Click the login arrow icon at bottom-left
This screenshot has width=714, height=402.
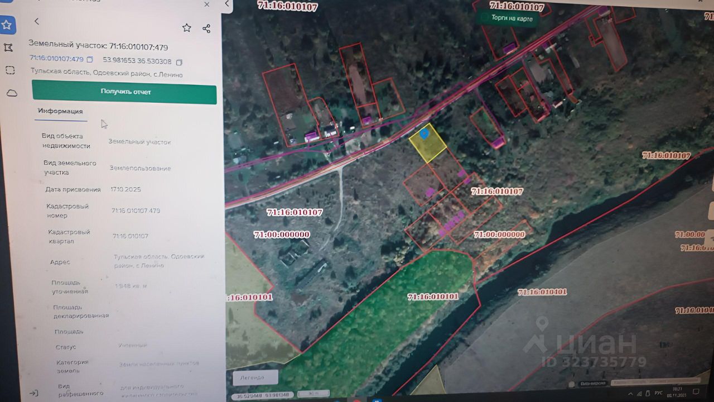[33, 393]
